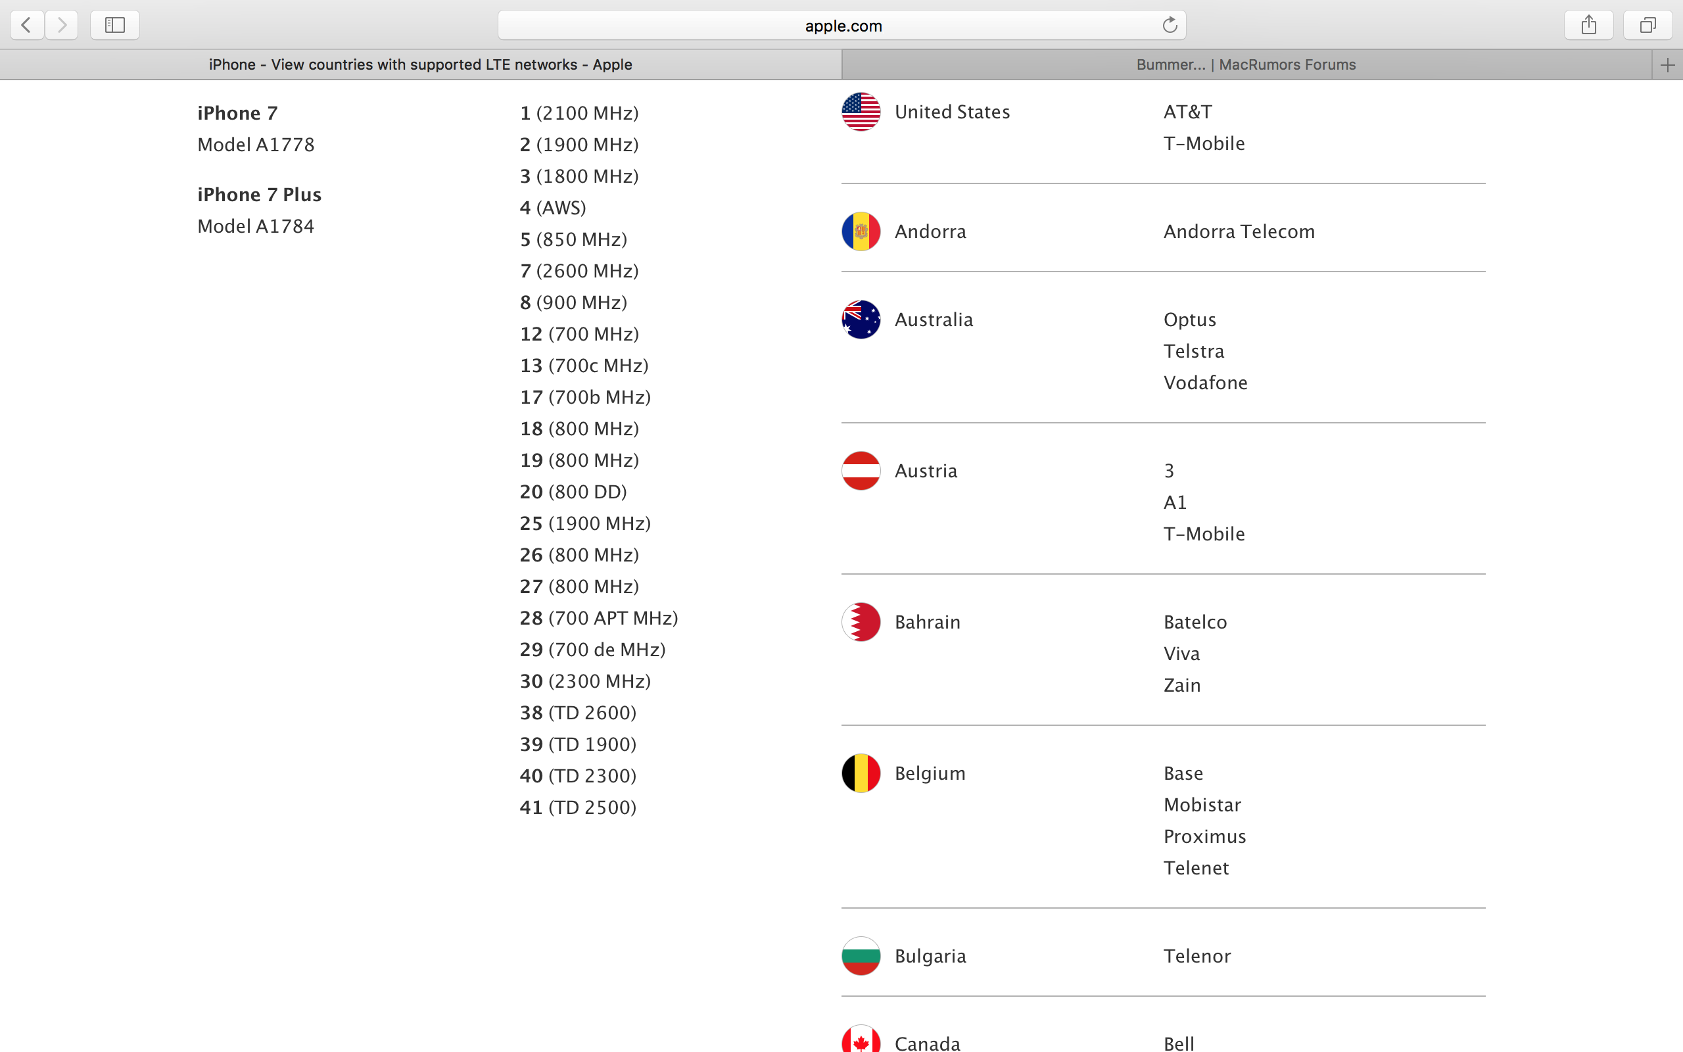The image size is (1683, 1052).
Task: Click 'Model A1784' text
Action: click(256, 226)
